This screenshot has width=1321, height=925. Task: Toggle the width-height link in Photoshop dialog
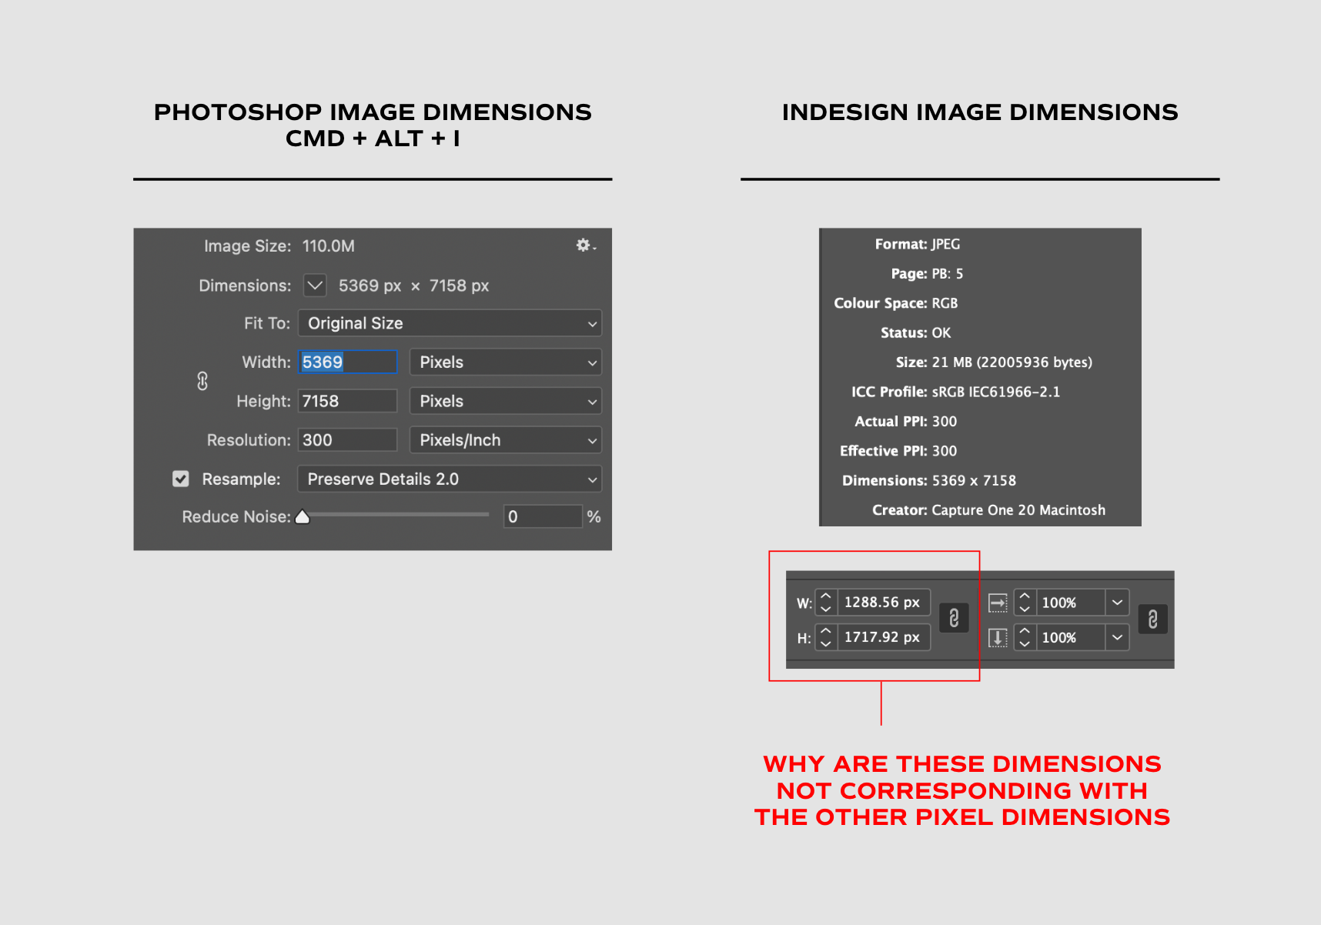202,381
